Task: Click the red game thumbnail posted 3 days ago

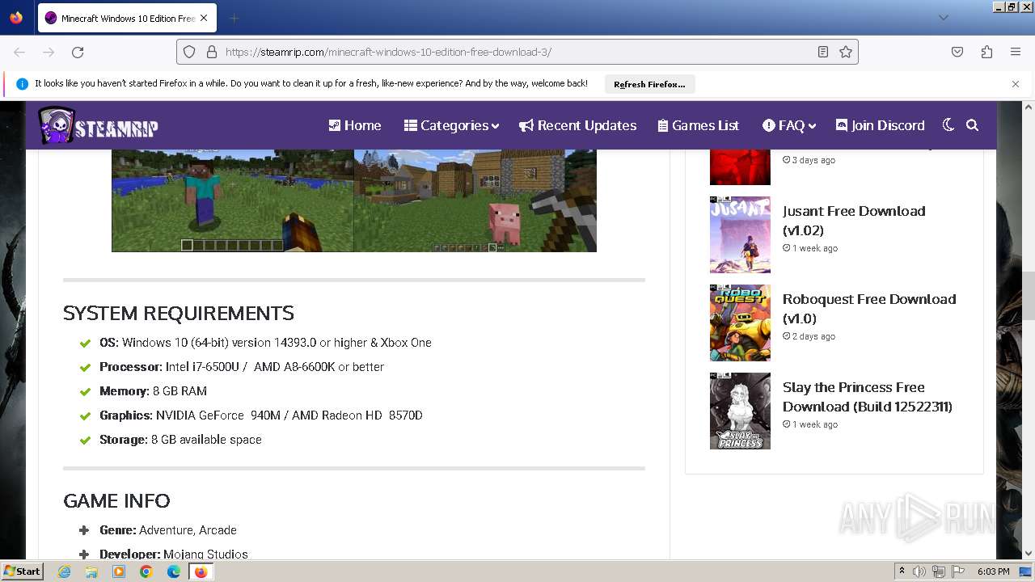Action: [x=740, y=167]
